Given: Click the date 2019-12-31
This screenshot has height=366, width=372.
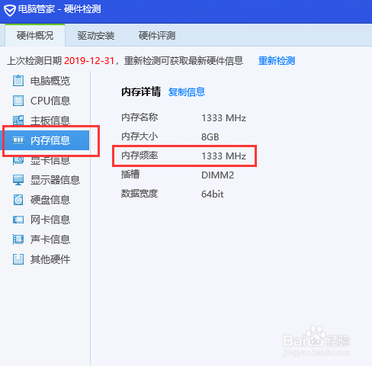Looking at the screenshot, I should 89,61.
